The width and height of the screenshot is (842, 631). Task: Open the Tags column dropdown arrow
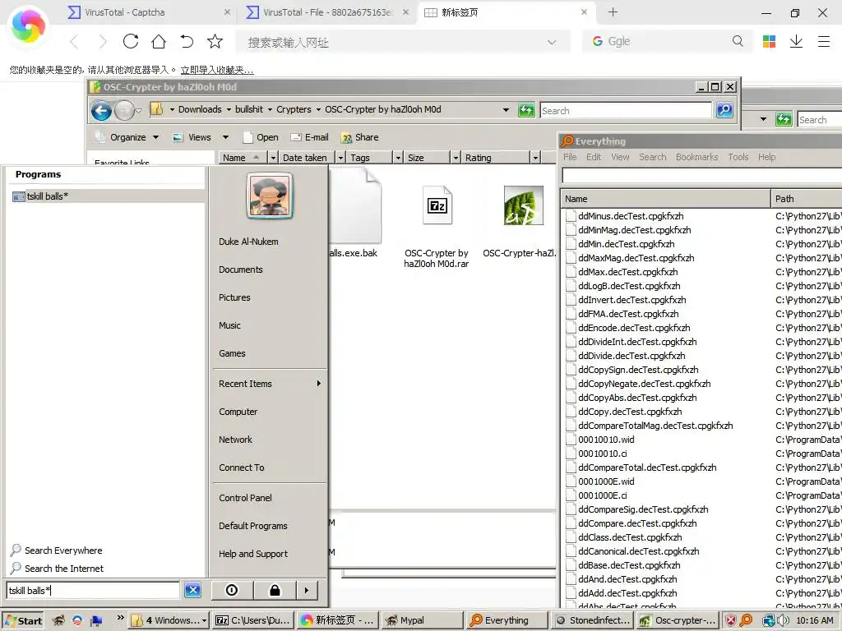(x=398, y=158)
